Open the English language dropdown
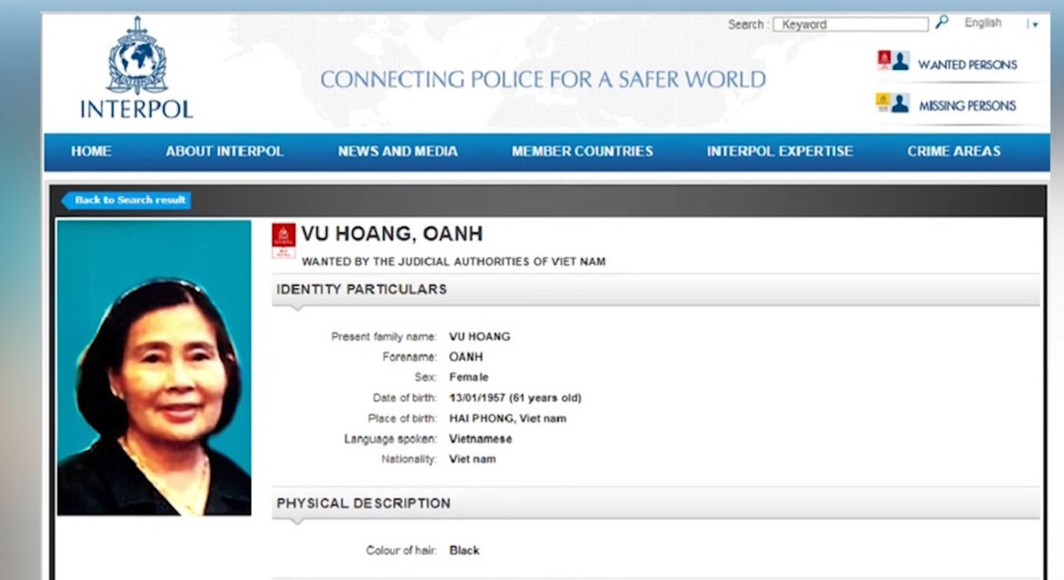The width and height of the screenshot is (1064, 580). click(x=982, y=23)
